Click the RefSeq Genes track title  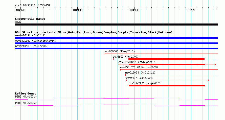coord(26,93)
